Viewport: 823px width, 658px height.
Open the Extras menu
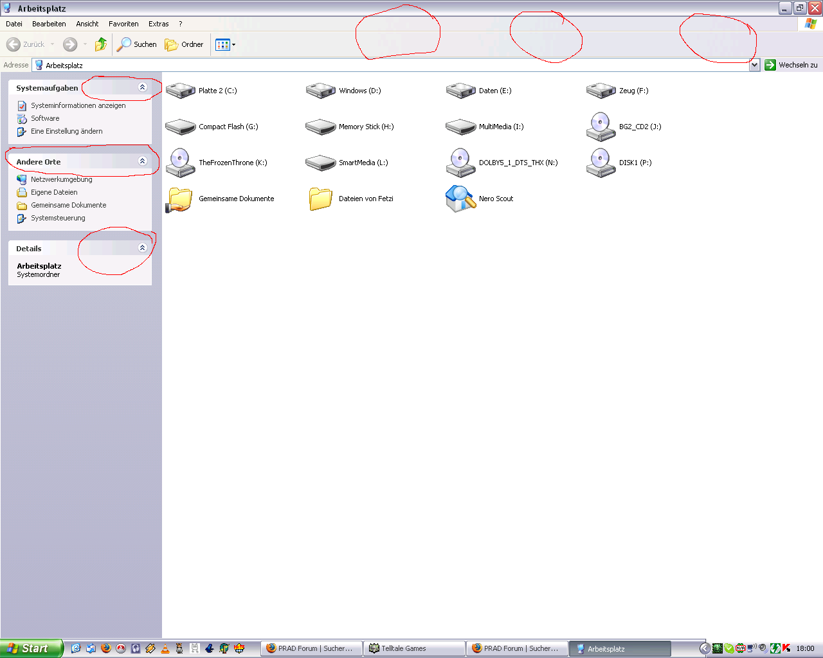158,24
